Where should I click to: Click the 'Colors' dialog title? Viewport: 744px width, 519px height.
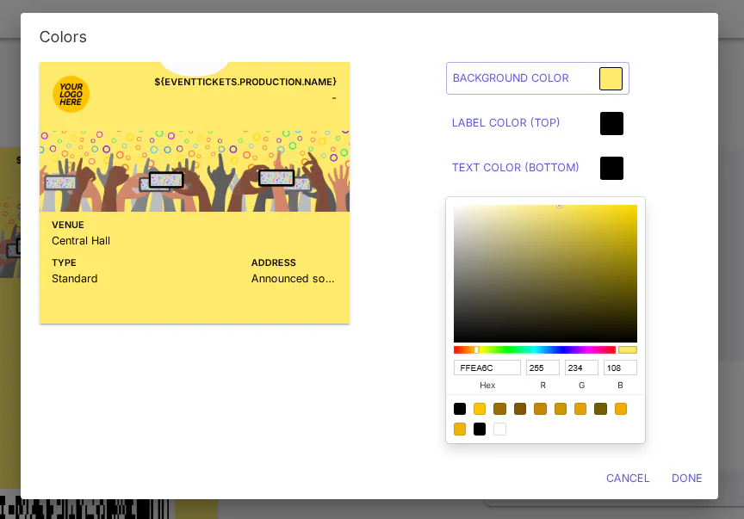[63, 37]
